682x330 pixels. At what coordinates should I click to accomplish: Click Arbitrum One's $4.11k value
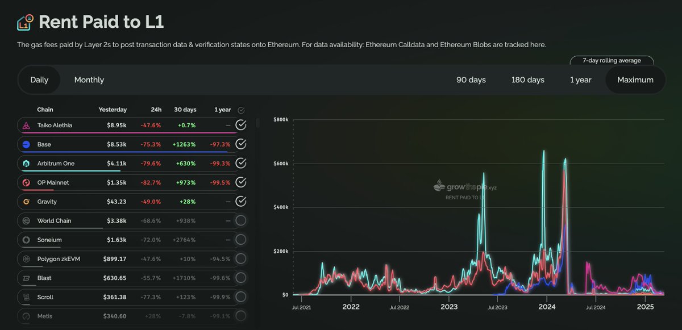tap(117, 164)
